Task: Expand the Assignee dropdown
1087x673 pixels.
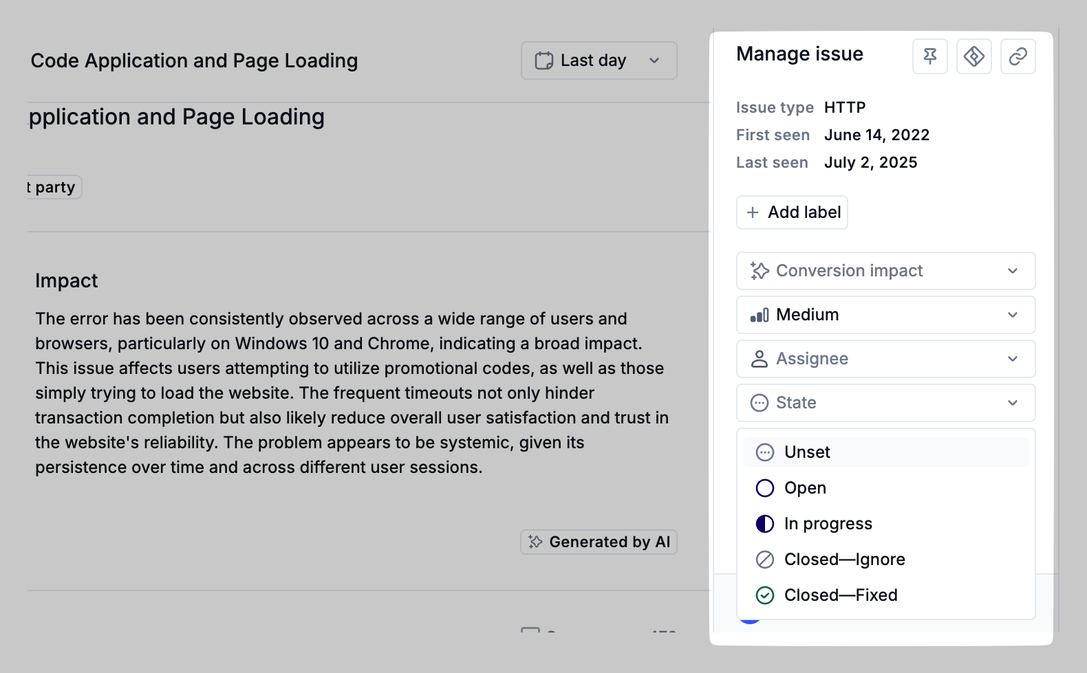Action: [x=1012, y=359]
